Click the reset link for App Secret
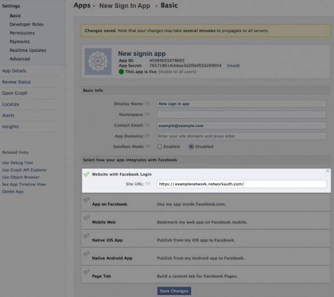Image resolution: width=334 pixels, height=297 pixels. pyautogui.click(x=234, y=66)
